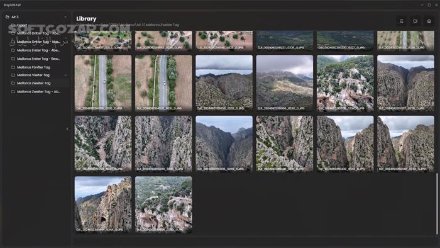The width and height of the screenshot is (440, 248).
Task: Click the open folder icon in header
Action: click(415, 21)
